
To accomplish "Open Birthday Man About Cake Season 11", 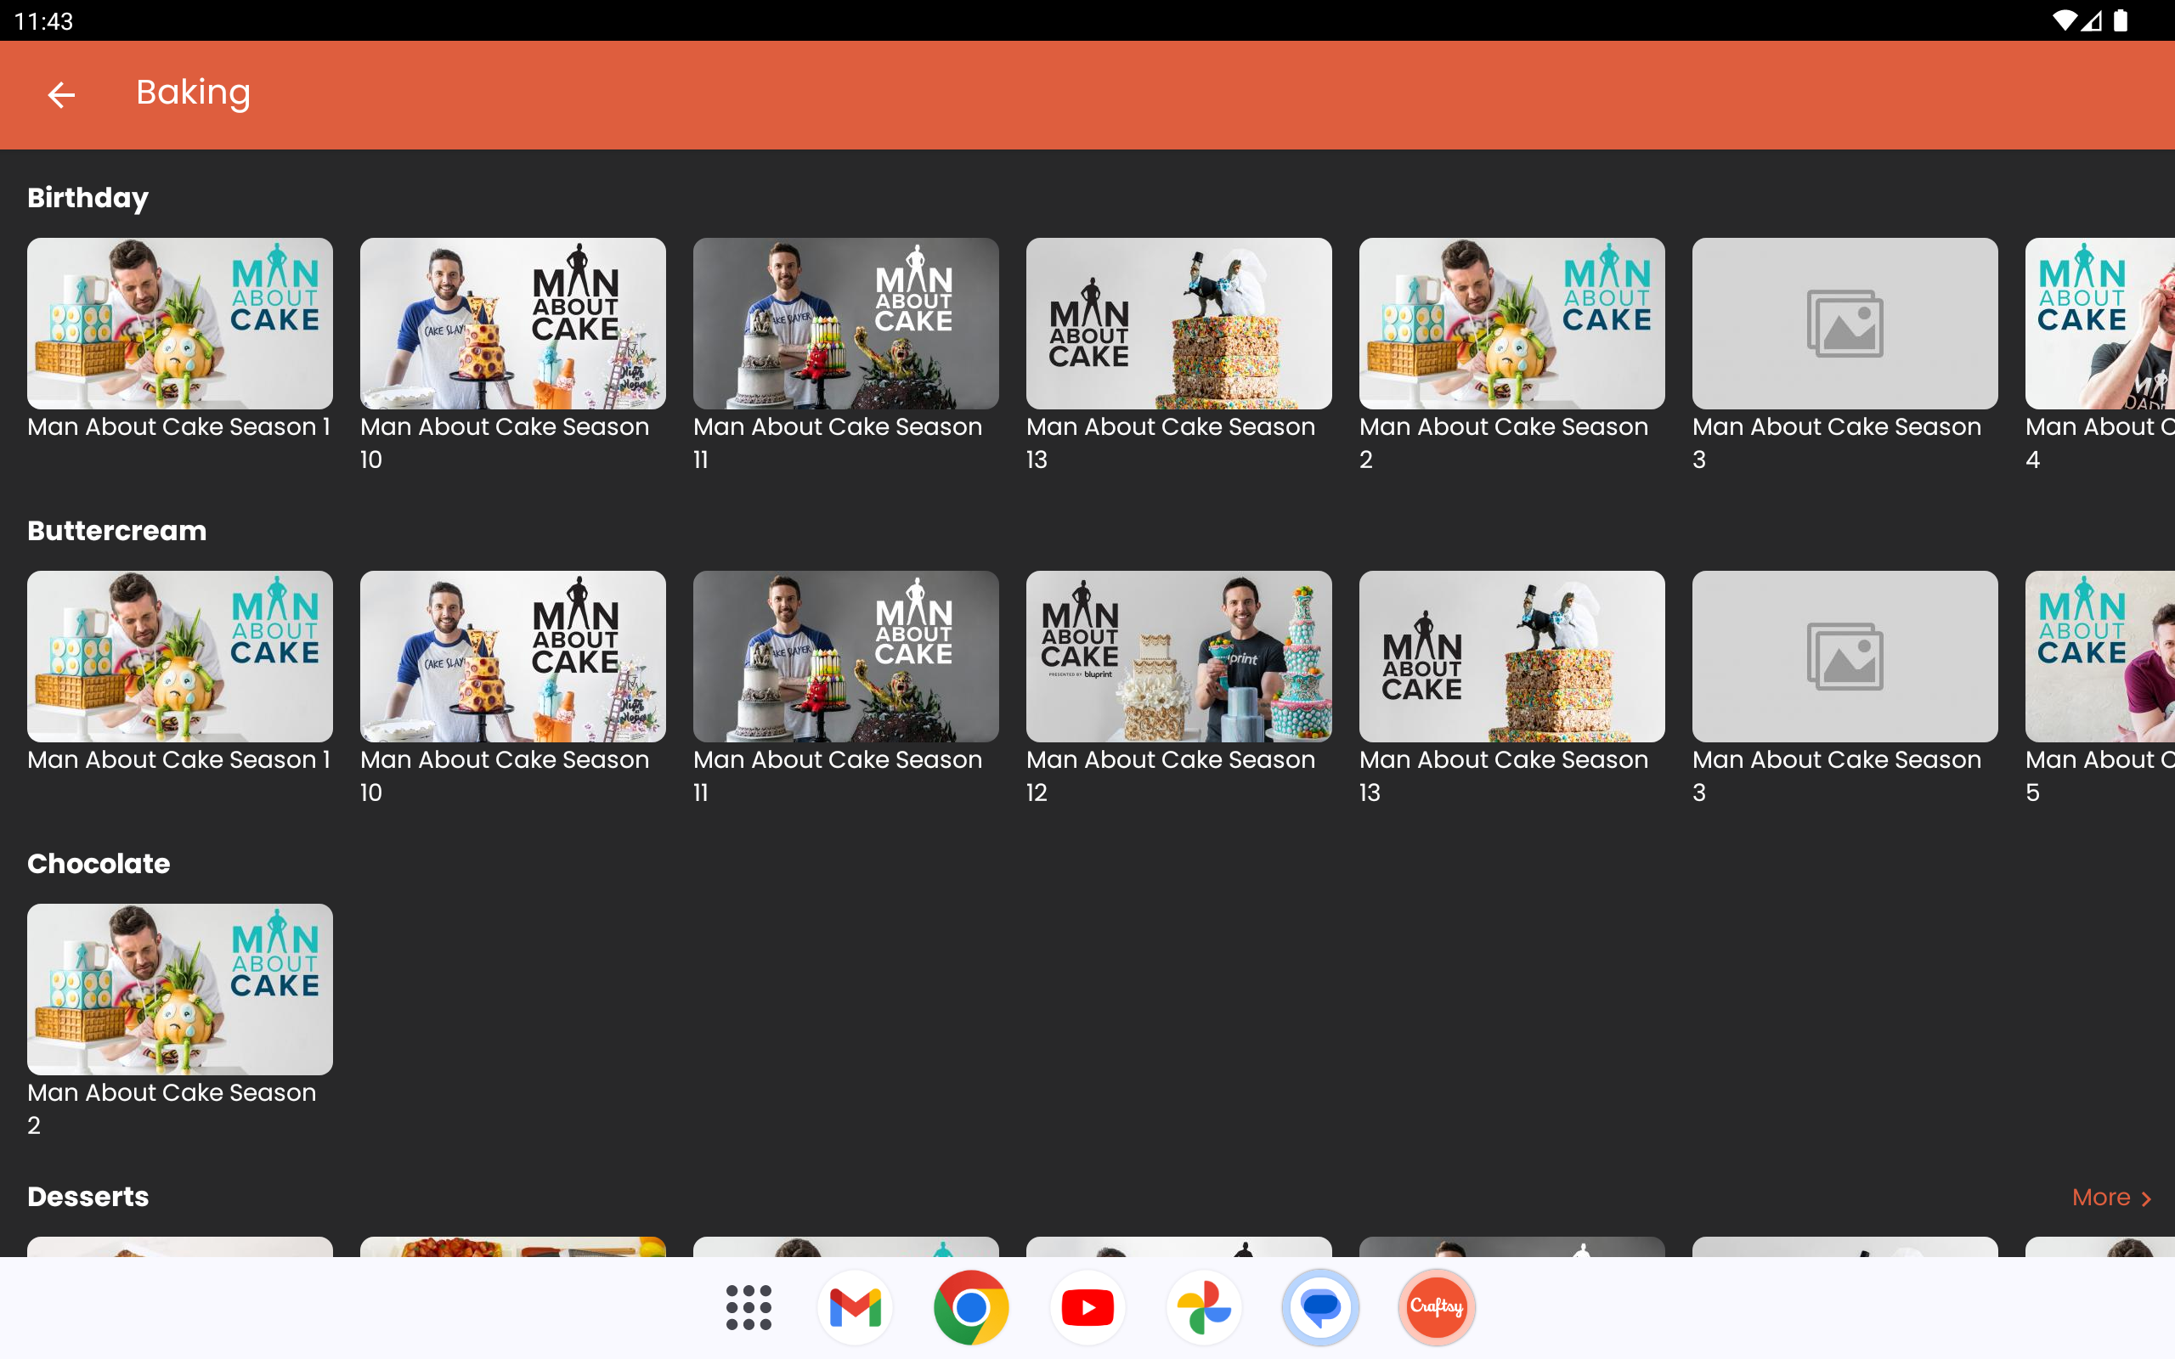I will tap(845, 324).
